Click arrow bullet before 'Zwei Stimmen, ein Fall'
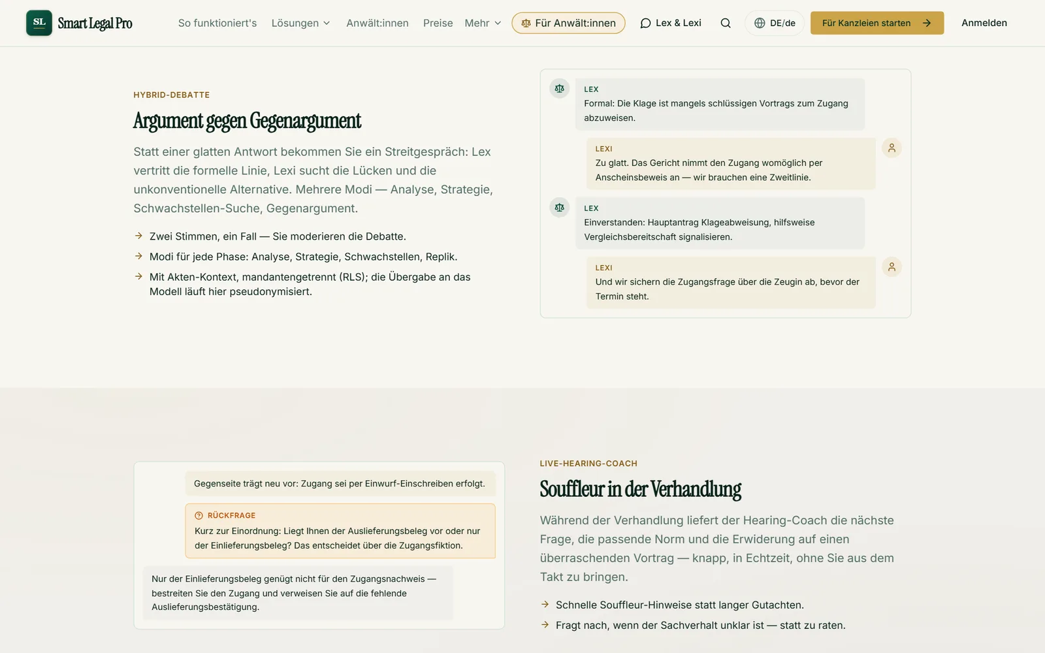The height and width of the screenshot is (653, 1045). tap(138, 236)
